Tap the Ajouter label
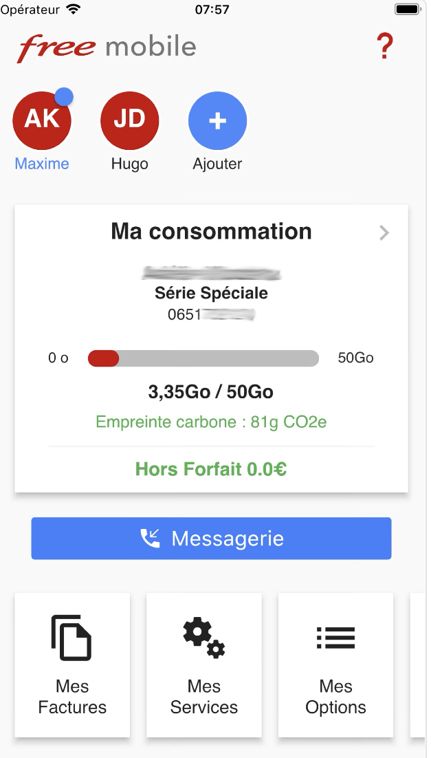Viewport: 431px width, 758px height. click(x=217, y=164)
